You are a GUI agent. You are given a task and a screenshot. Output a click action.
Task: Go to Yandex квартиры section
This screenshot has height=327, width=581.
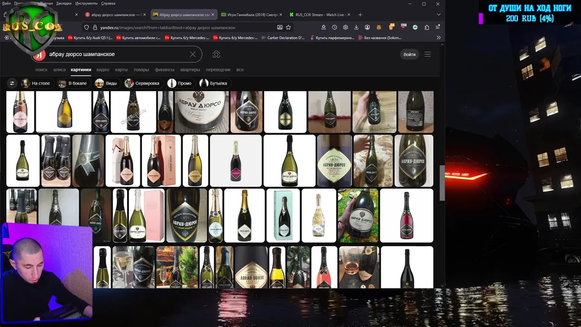190,69
